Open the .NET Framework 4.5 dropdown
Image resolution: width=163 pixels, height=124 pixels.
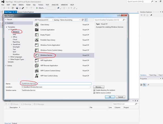tap(44, 20)
